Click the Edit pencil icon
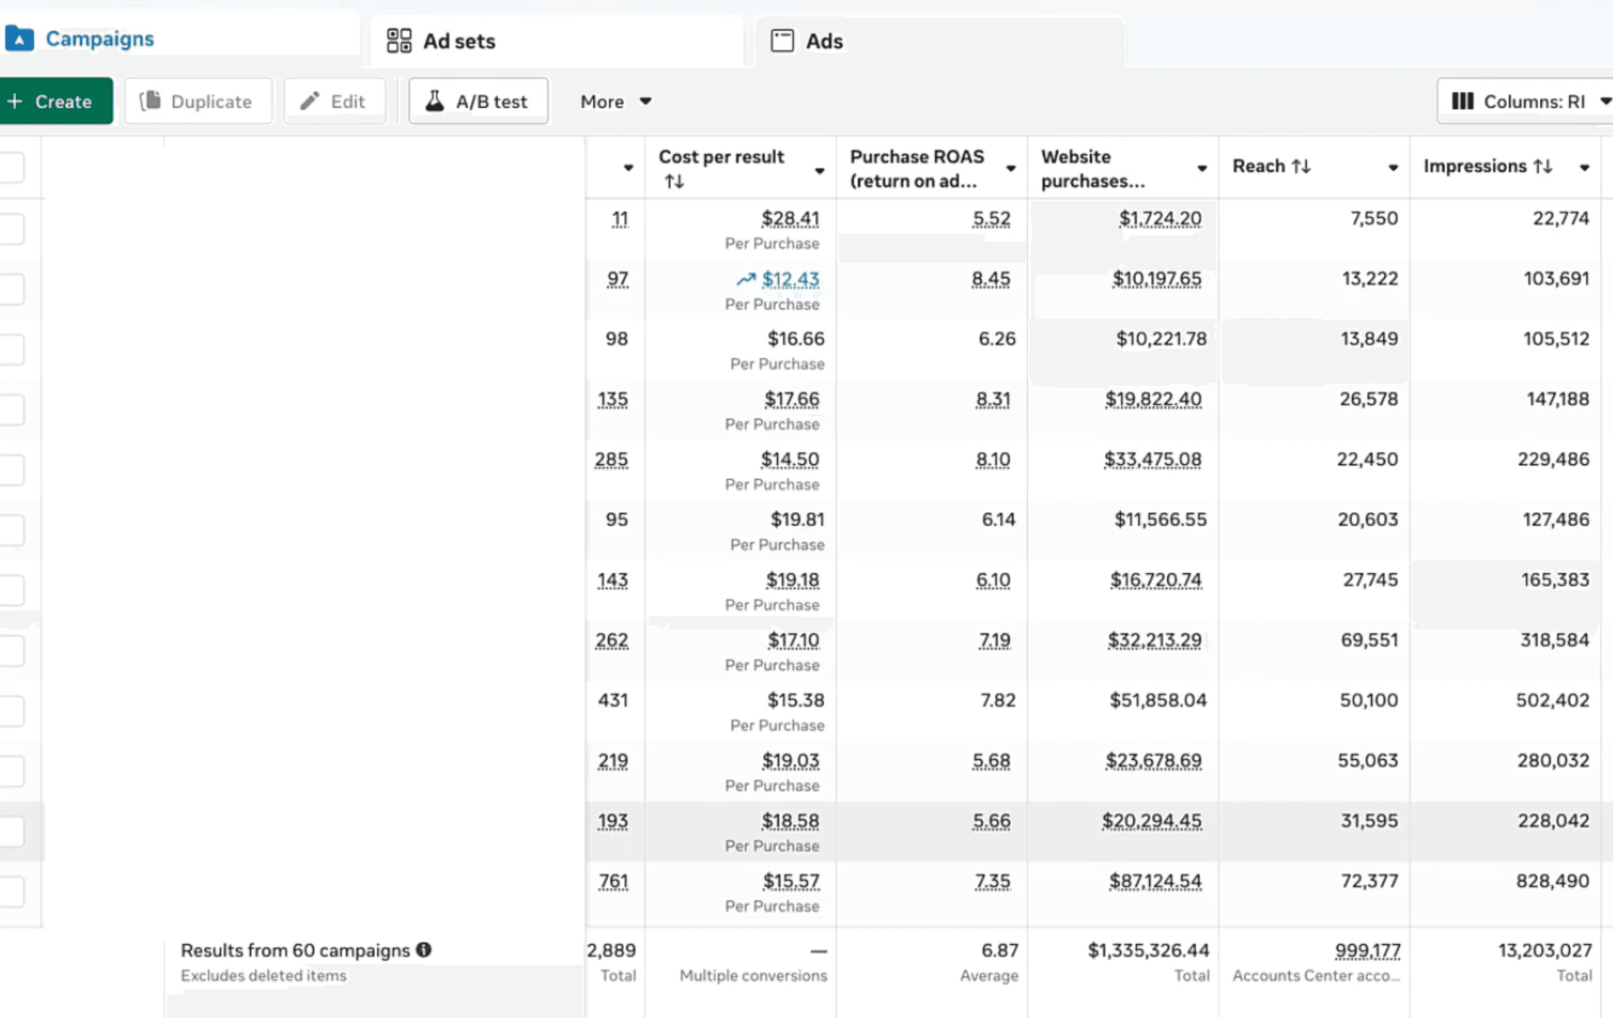Screen dimensions: 1613x1018 click(x=310, y=101)
